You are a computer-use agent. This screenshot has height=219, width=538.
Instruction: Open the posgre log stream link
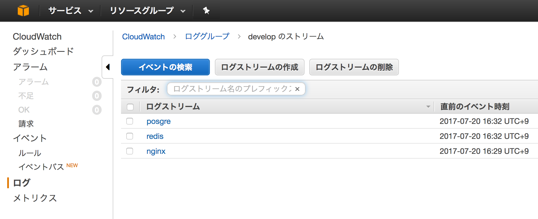pos(159,121)
